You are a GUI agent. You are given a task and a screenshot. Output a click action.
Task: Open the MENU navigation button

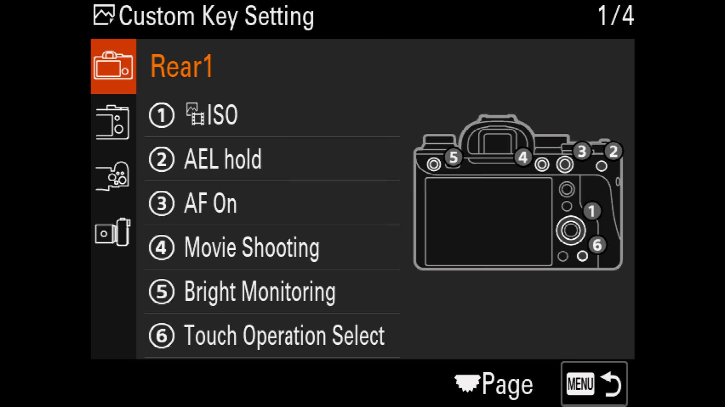[593, 383]
